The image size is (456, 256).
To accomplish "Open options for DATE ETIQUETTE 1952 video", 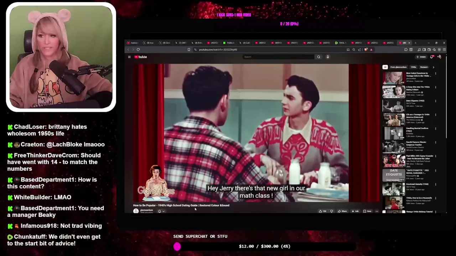I will click(x=435, y=171).
